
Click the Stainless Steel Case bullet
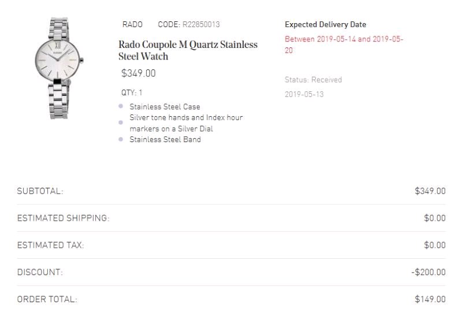point(165,107)
